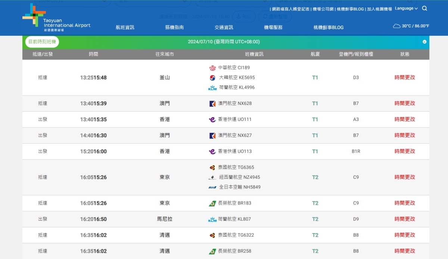Click the HK Express logo beside UO113

(x=212, y=152)
